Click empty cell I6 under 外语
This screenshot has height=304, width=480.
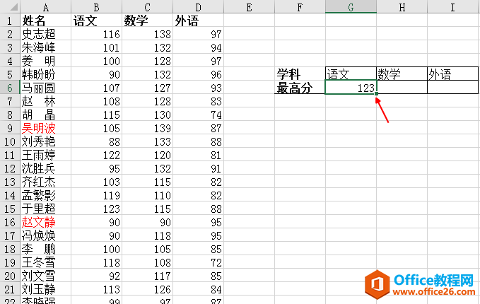tap(452, 88)
